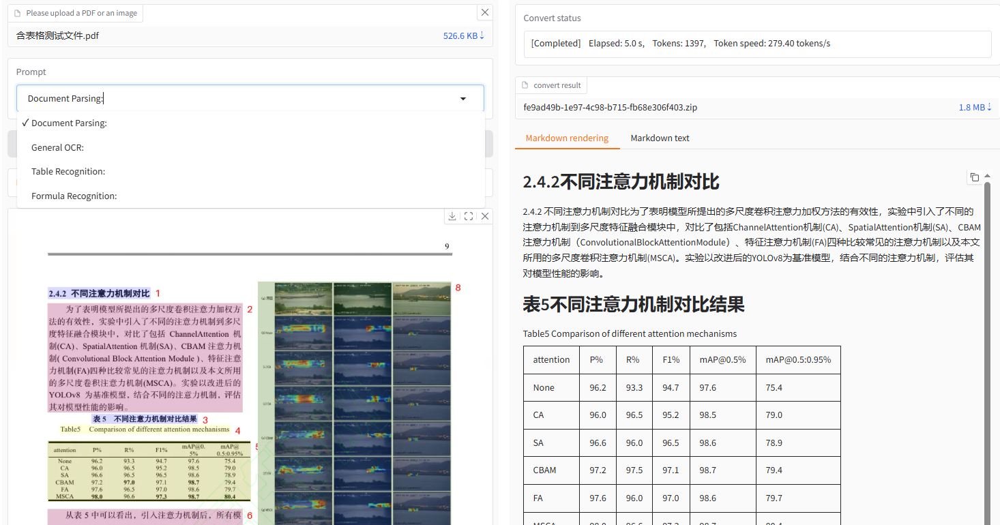The image size is (1000, 525).
Task: Switch to the Markdown rendering tab
Action: [567, 138]
